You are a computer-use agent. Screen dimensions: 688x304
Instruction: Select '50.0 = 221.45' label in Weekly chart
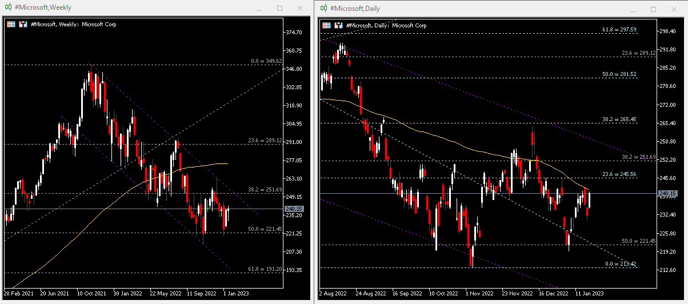coord(265,229)
